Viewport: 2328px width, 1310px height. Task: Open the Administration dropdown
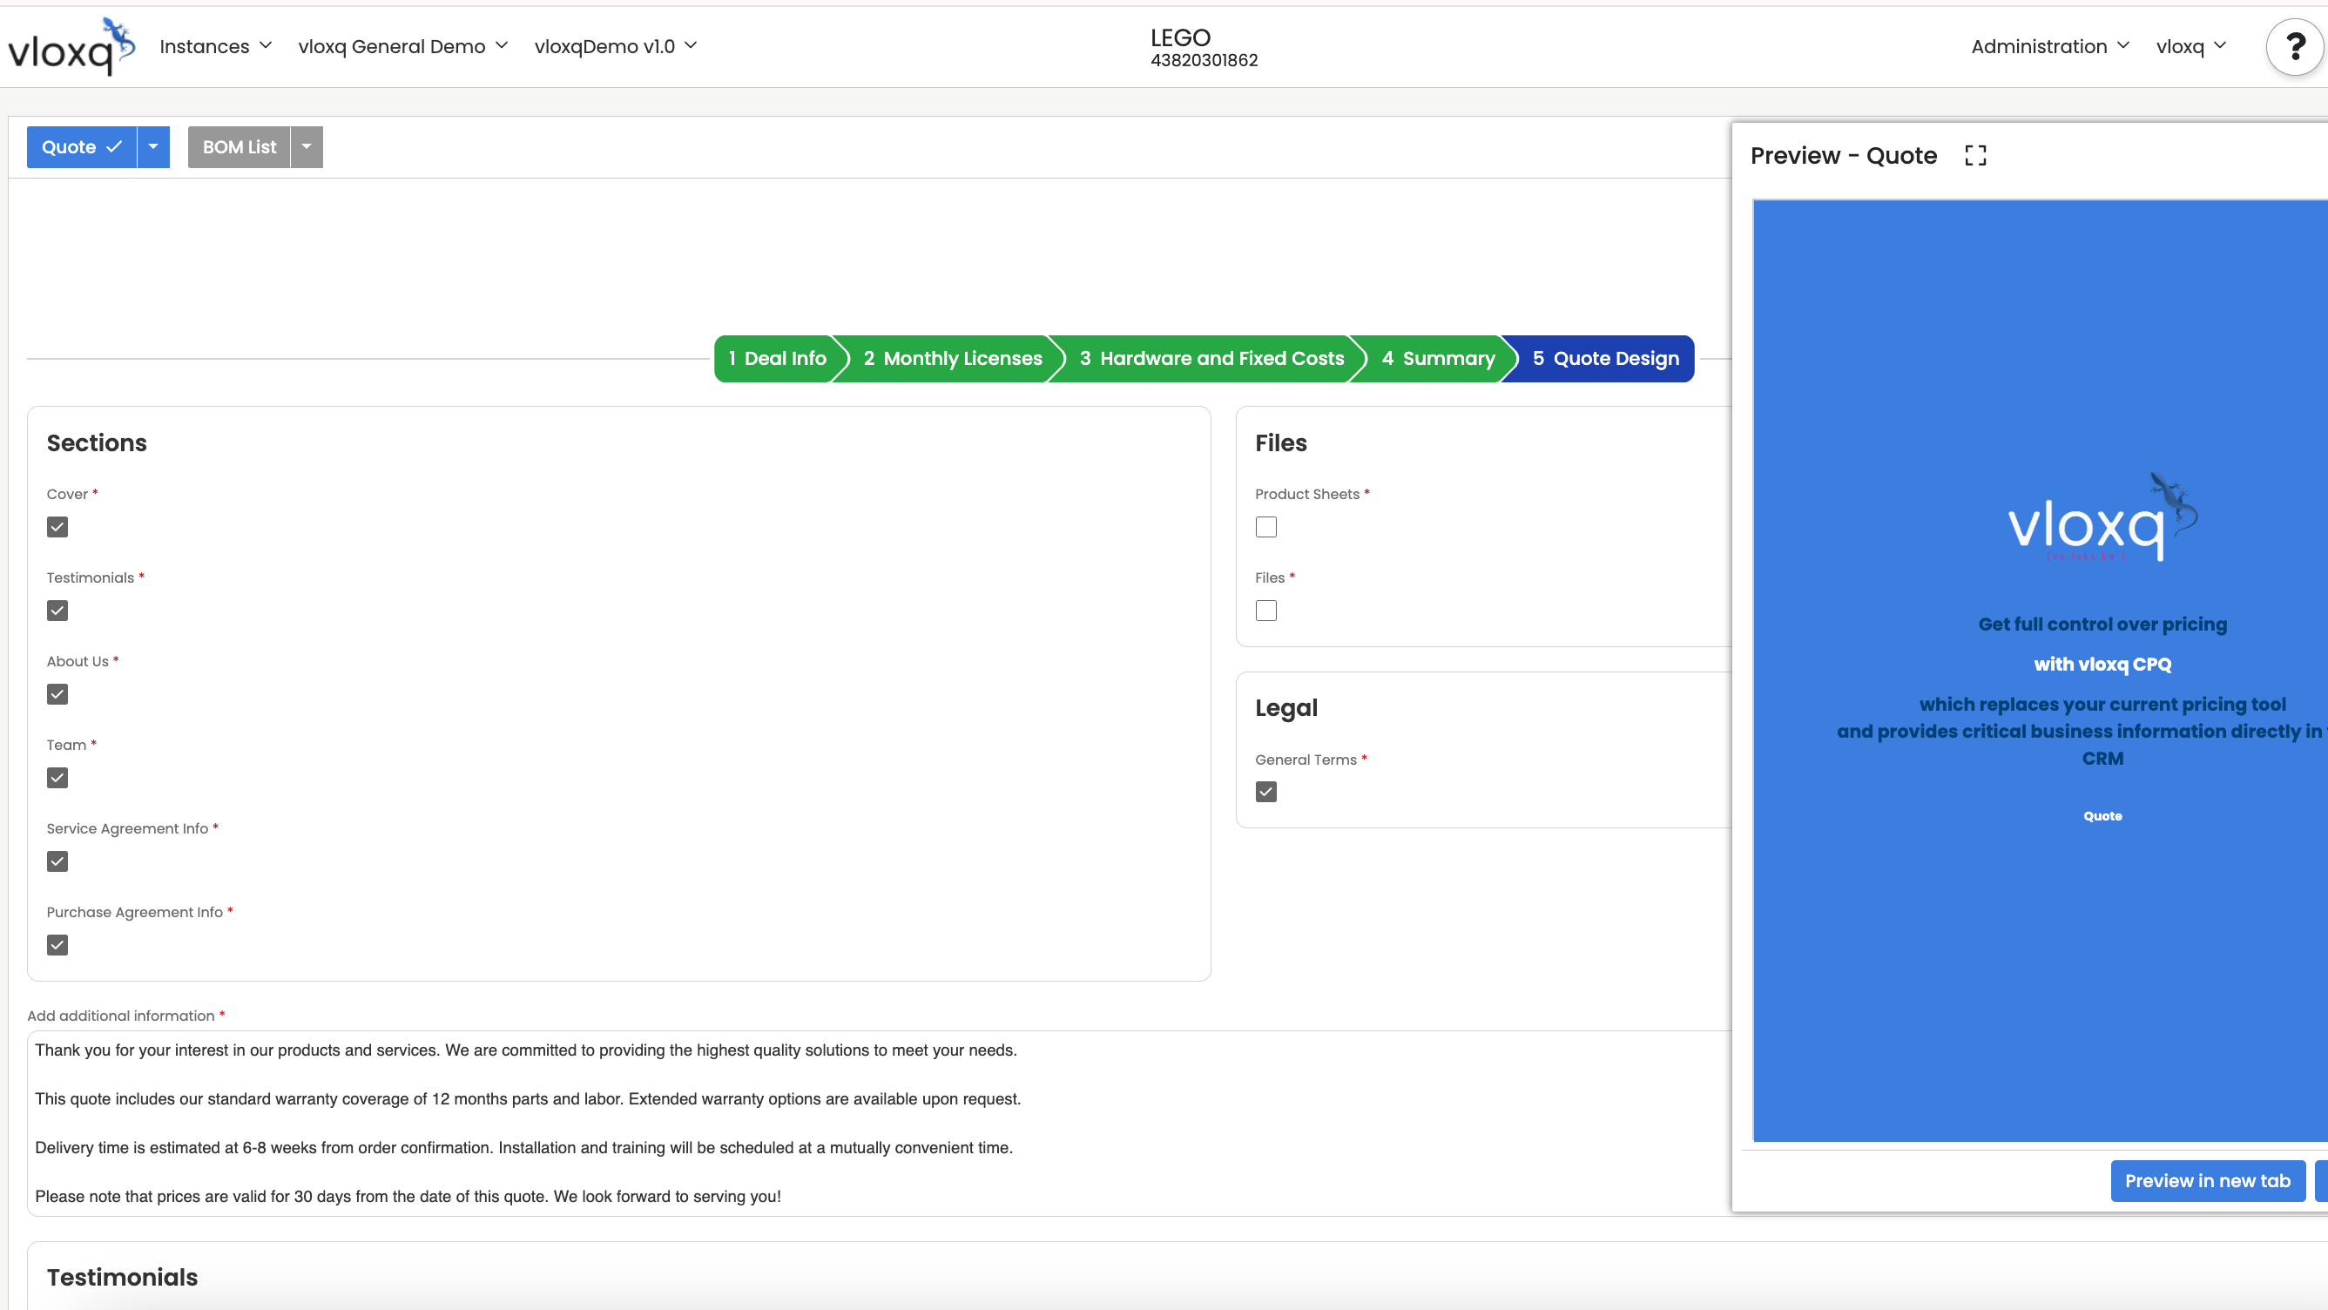coord(2048,46)
